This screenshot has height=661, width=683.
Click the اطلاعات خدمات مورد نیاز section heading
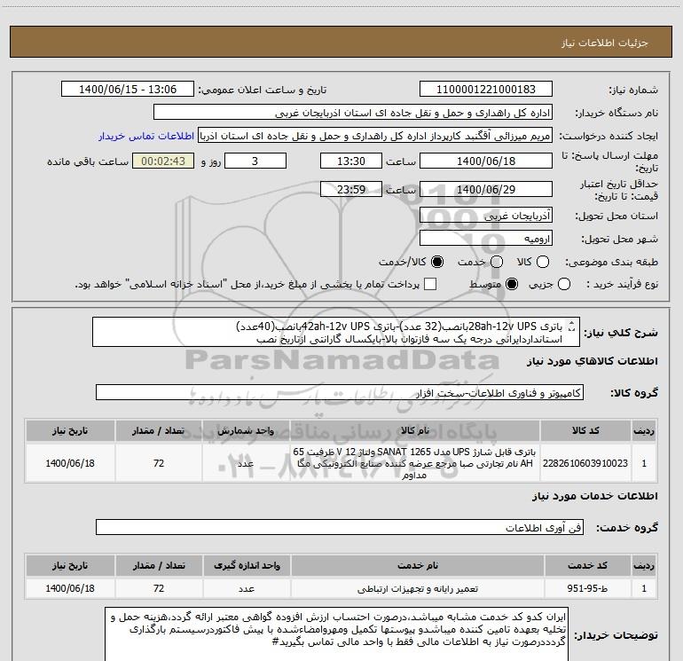(x=594, y=496)
